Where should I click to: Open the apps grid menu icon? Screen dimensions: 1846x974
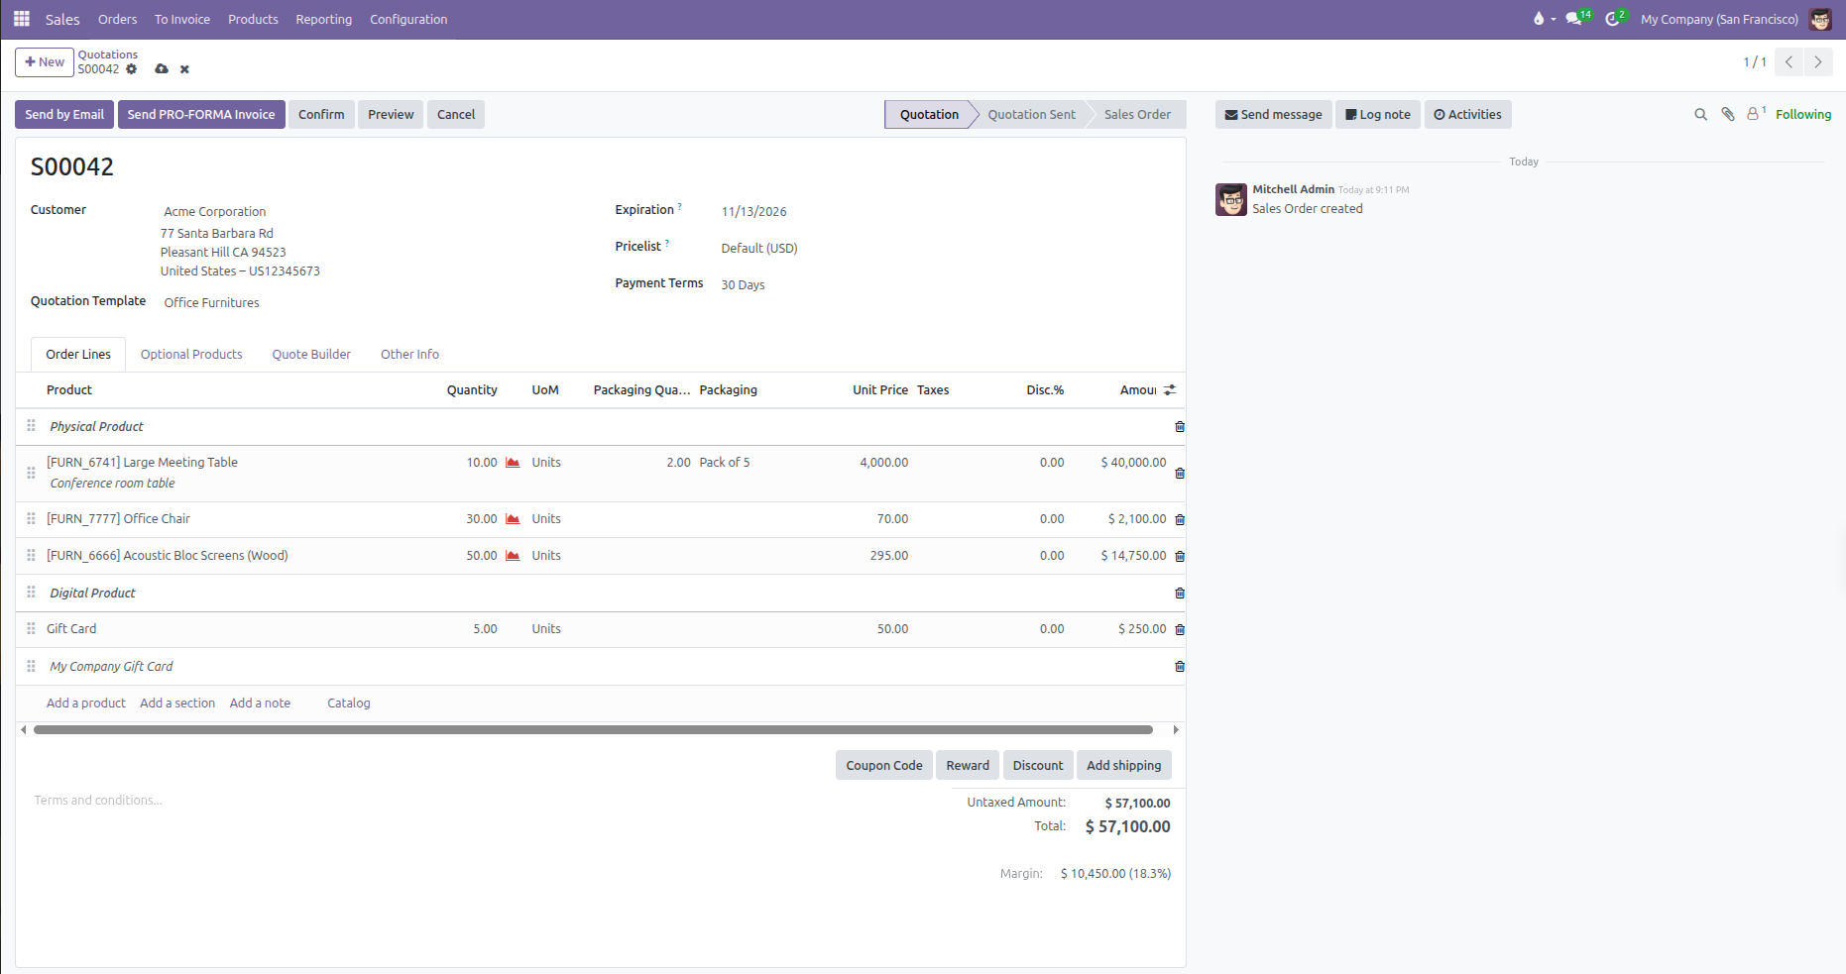[21, 19]
